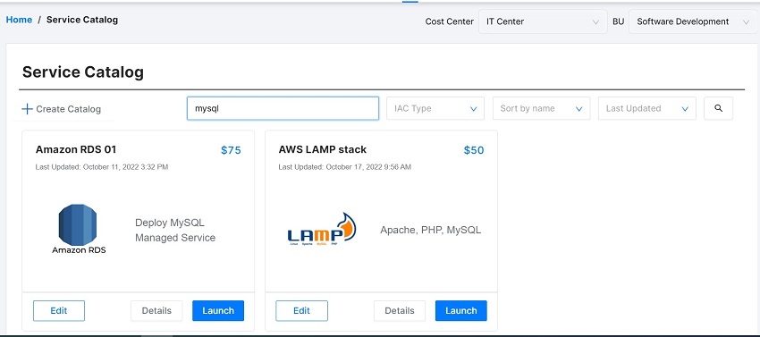Click the Amazon RDS 01 card title
The height and width of the screenshot is (337, 760).
76,149
